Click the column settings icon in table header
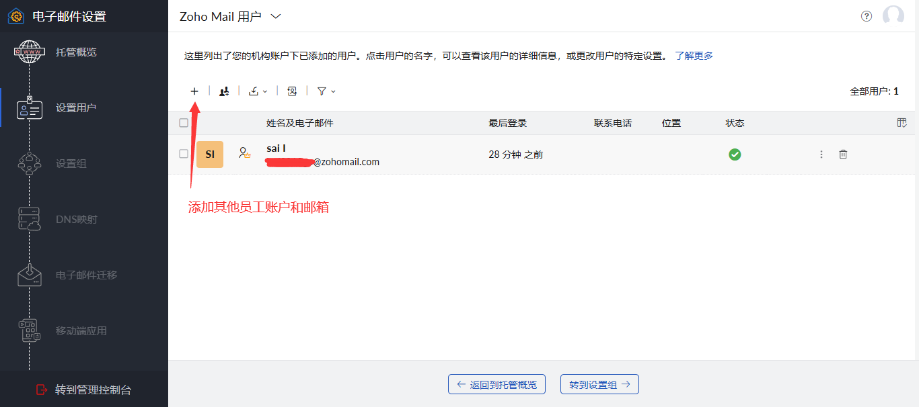 [902, 123]
